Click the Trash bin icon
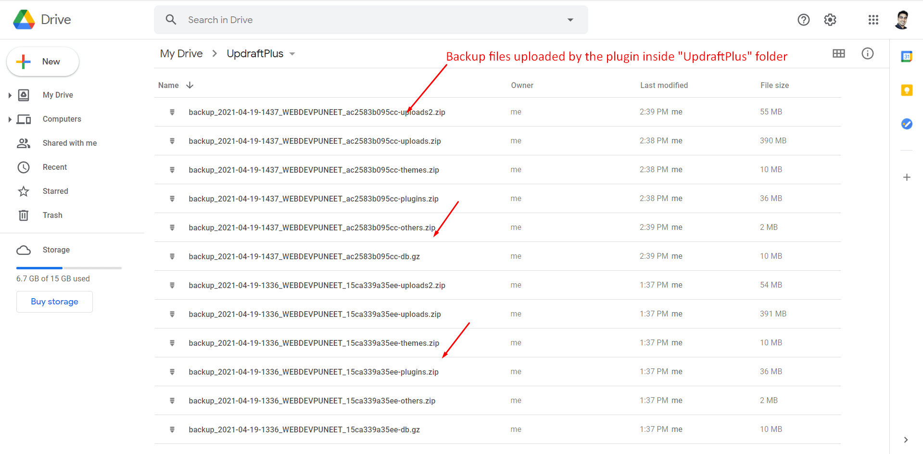Image resolution: width=923 pixels, height=454 pixels. pyautogui.click(x=24, y=215)
